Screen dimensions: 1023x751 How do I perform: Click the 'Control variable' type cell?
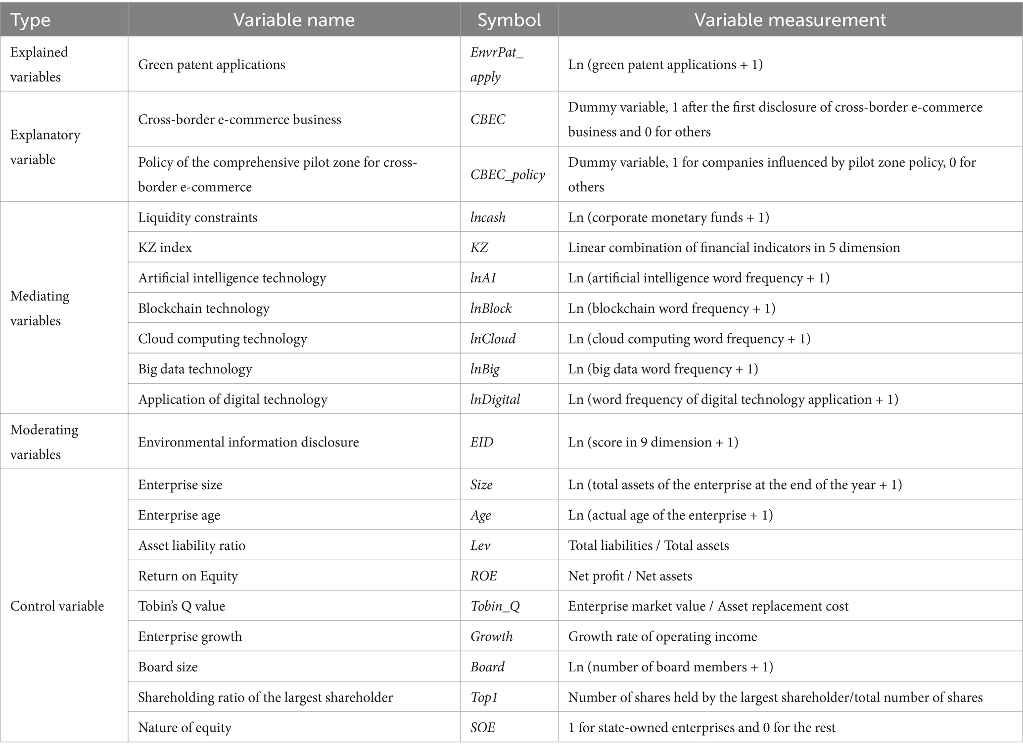pos(57,606)
